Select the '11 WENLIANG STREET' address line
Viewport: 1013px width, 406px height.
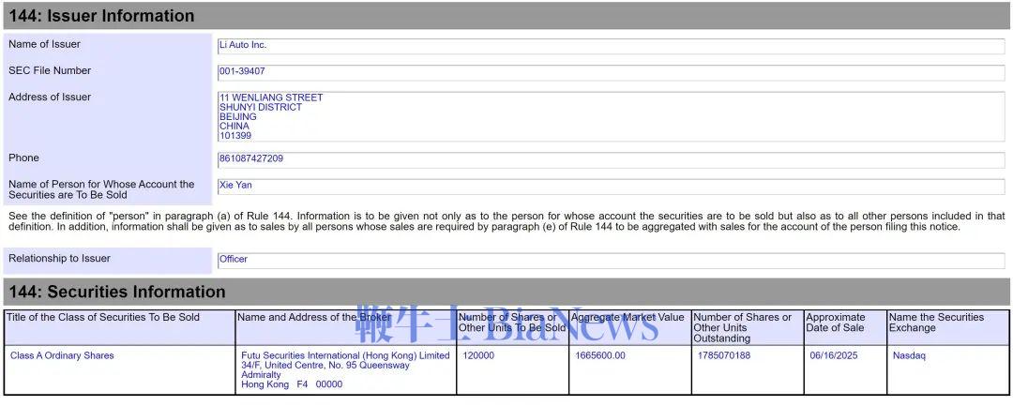point(271,98)
